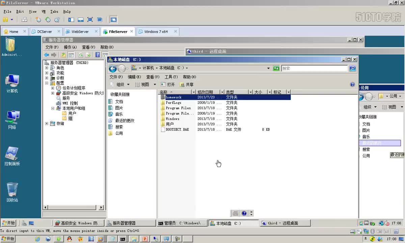Switch to third - 远程桌面 taskbar button
The height and width of the screenshot is (243, 405).
pyautogui.click(x=286, y=223)
